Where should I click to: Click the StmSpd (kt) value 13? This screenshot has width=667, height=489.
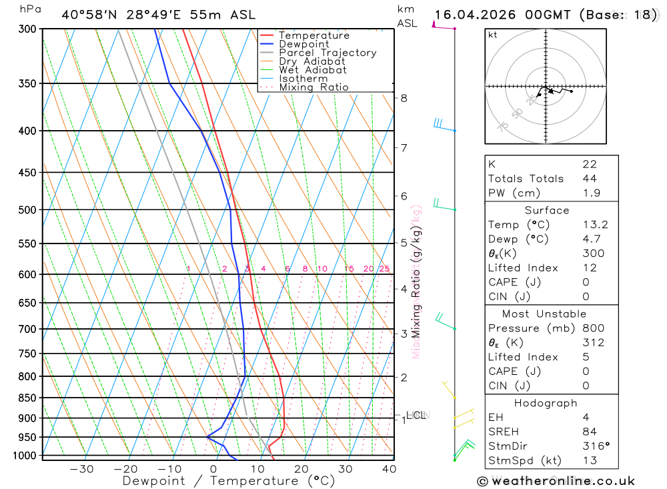point(590,460)
